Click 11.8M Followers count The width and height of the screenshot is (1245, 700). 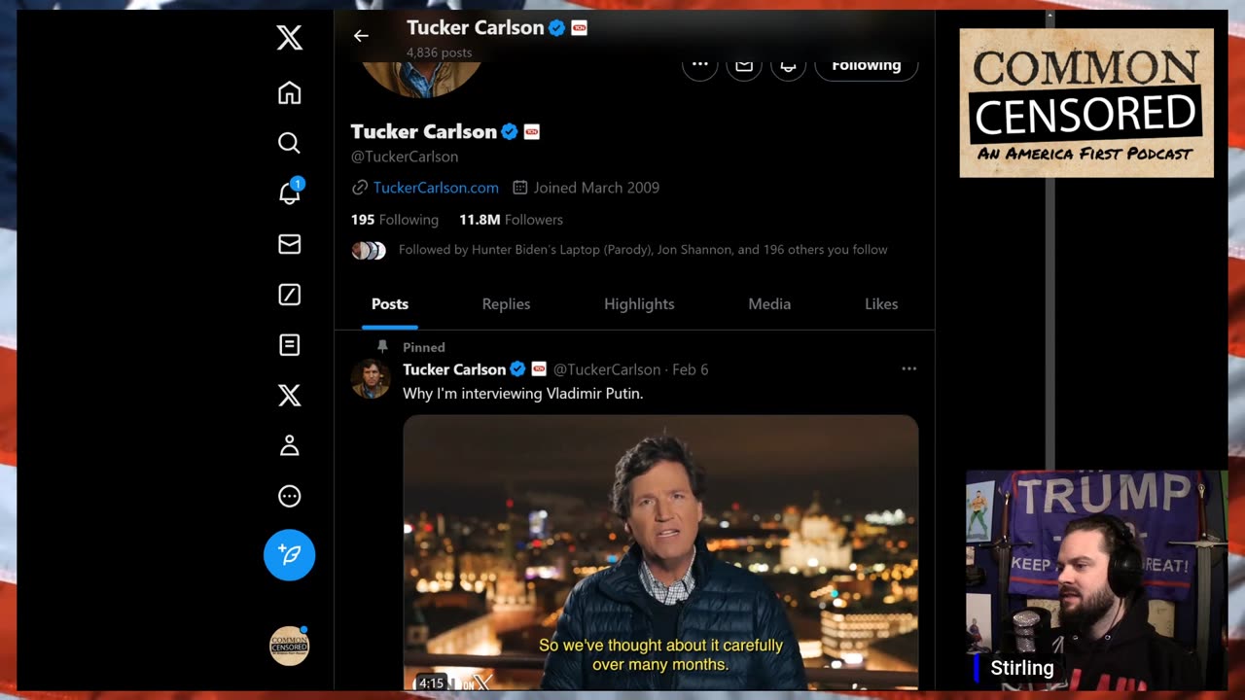point(511,220)
